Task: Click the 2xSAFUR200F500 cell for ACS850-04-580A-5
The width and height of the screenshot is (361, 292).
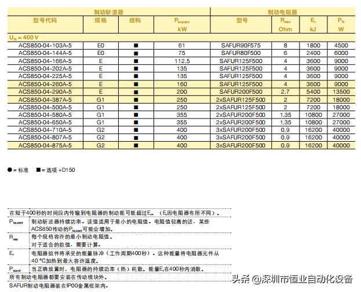Action: pos(240,115)
